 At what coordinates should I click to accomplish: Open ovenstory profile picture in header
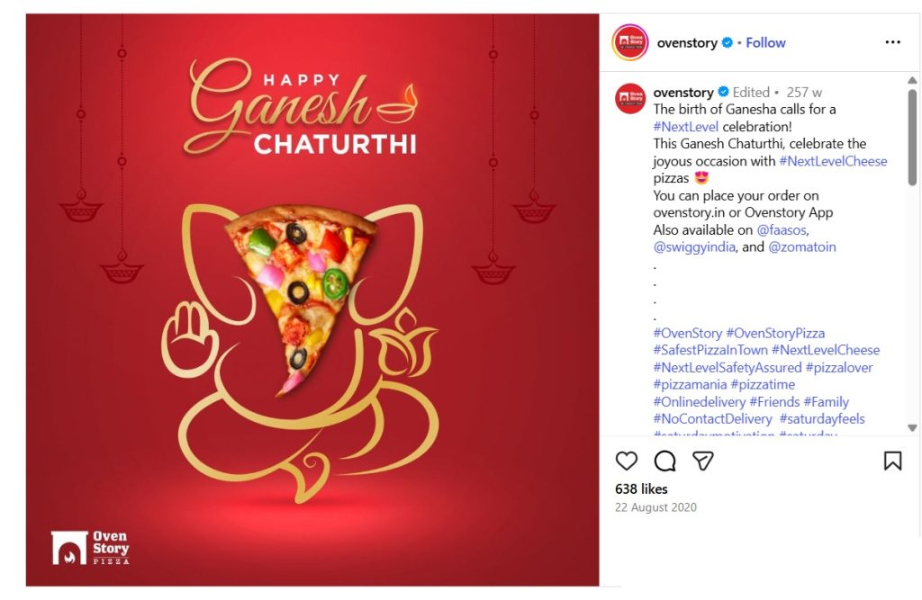629,42
